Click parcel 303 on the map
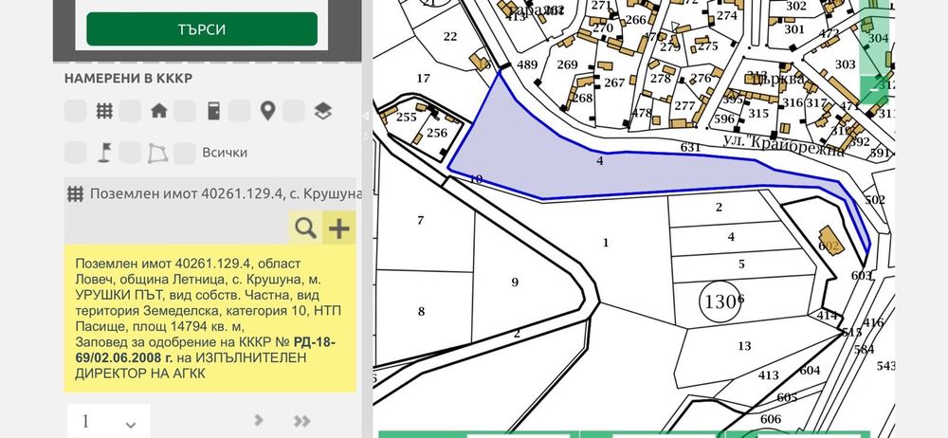Viewport: 948px width, 438px height. (x=846, y=64)
